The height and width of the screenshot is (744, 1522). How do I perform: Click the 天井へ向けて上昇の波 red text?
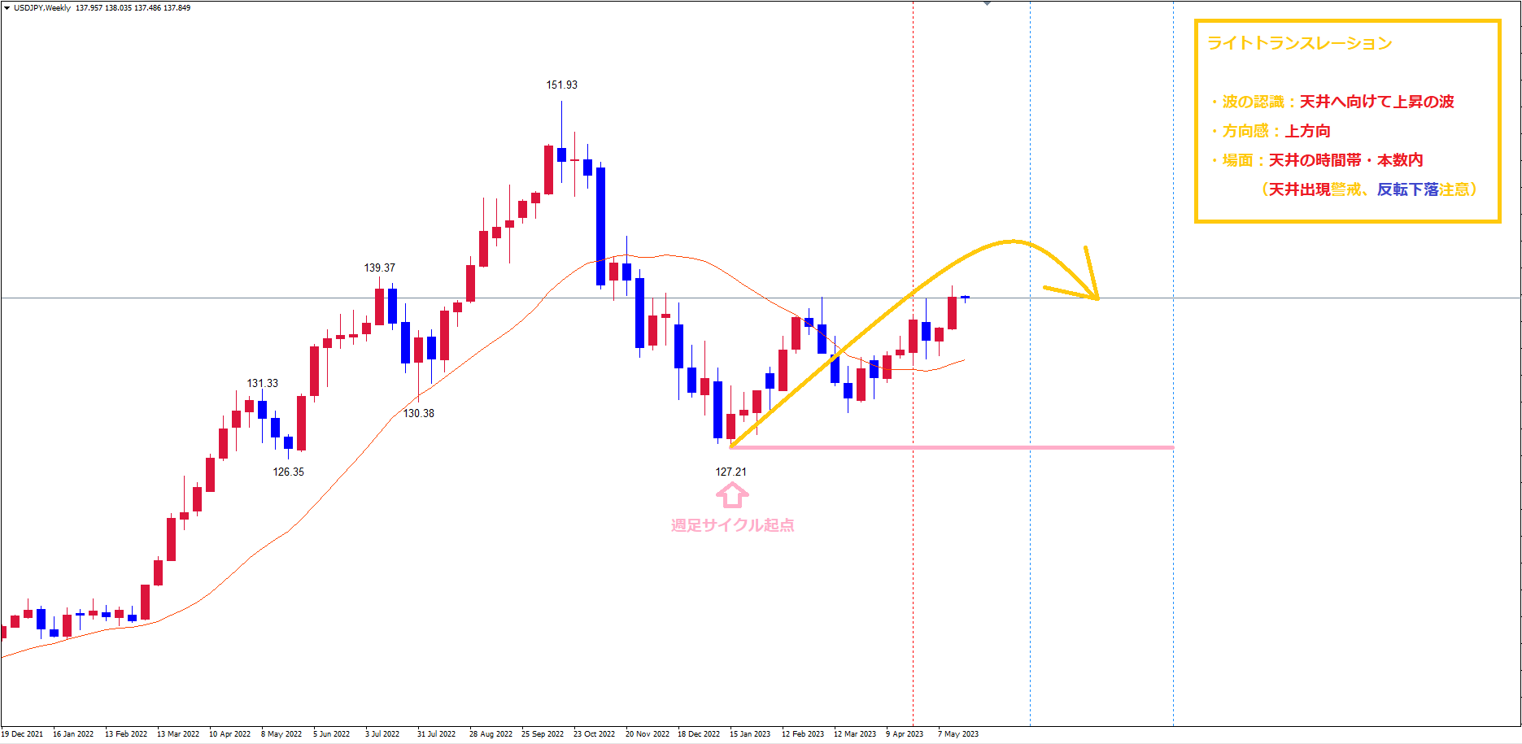coord(1376,102)
